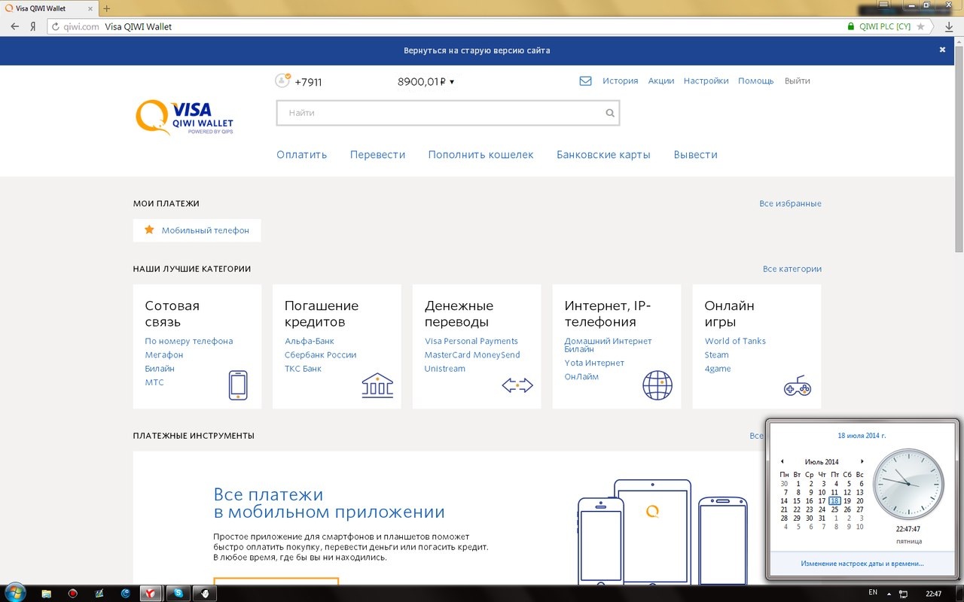Click the EN language indicator
The width and height of the screenshot is (964, 602).
873,593
